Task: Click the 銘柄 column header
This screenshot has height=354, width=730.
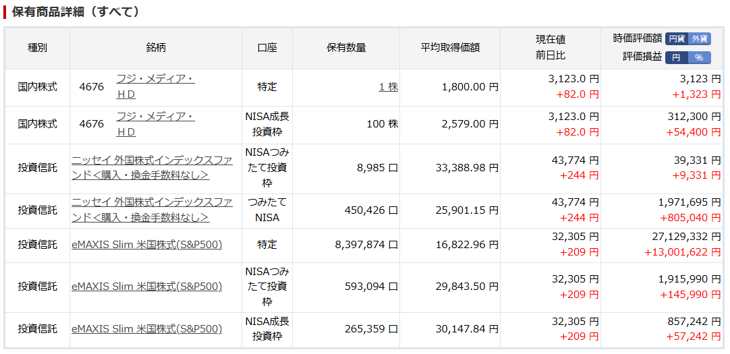Action: click(155, 48)
